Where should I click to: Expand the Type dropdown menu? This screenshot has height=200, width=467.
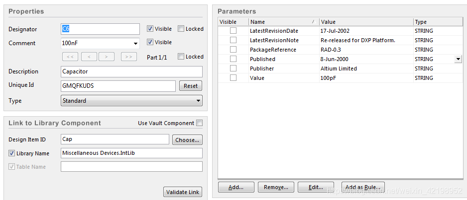(x=198, y=101)
